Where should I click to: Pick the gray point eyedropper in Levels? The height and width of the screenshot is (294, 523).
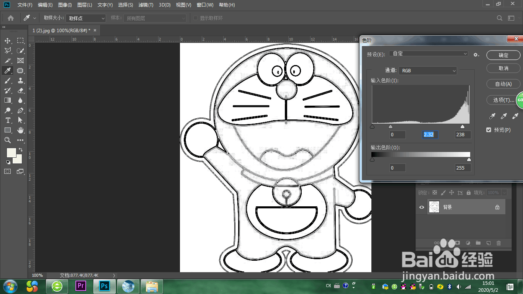point(504,116)
